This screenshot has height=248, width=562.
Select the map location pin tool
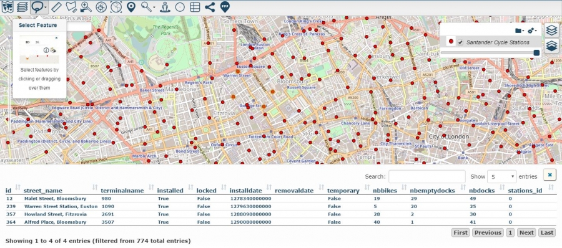(x=131, y=7)
